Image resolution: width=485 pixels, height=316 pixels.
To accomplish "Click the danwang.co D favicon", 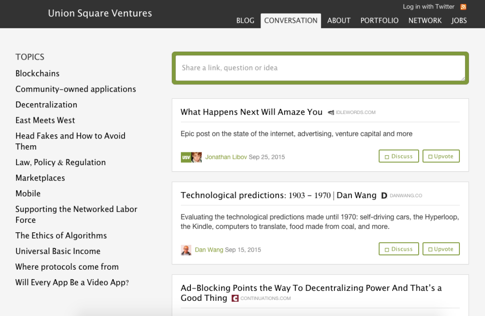I will pyautogui.click(x=384, y=195).
